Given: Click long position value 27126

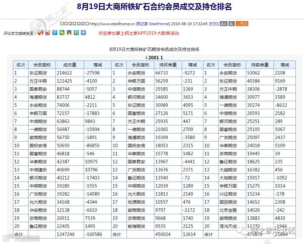Looking at the screenshot, I should click(x=161, y=113).
